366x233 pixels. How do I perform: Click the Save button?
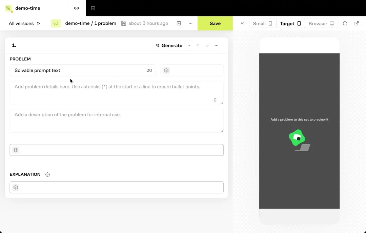click(215, 23)
